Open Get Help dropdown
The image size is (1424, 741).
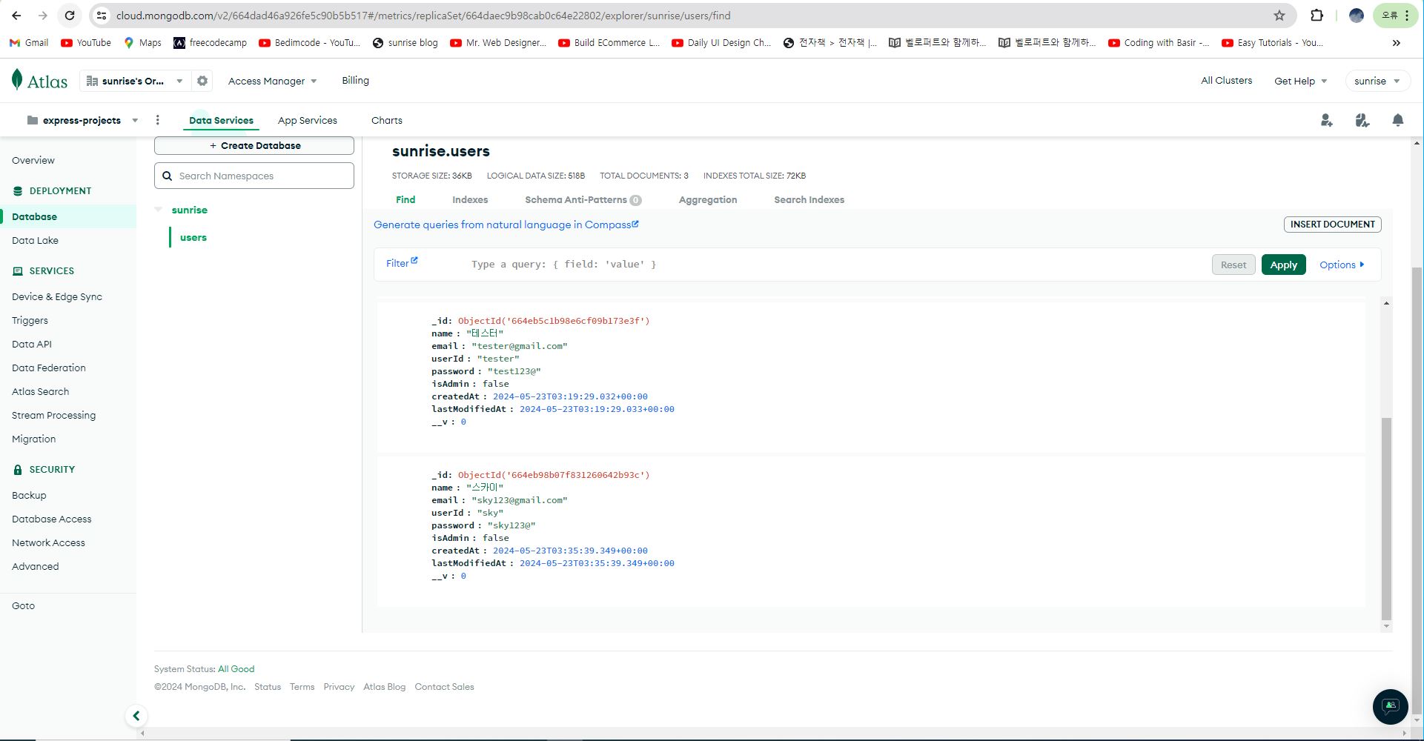(x=1300, y=81)
